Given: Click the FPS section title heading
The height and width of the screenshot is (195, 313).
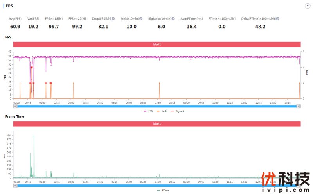Looking at the screenshot, I should click(x=9, y=6).
